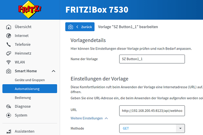The image size is (203, 135).
Task: Click the Smart Home power icon in sidebar
Action: point(9,71)
